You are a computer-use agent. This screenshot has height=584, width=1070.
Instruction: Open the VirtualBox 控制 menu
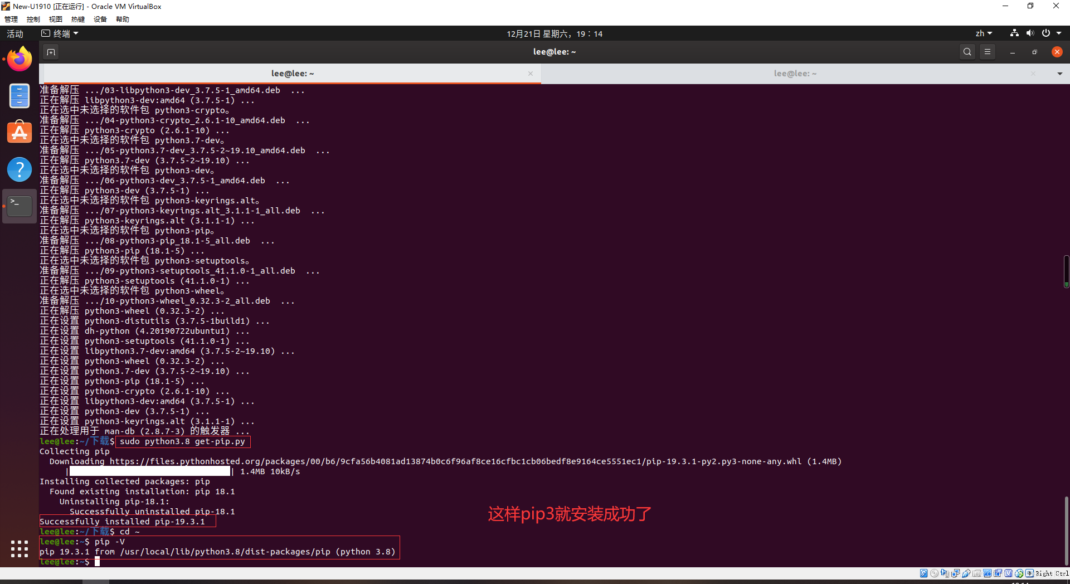[33, 19]
